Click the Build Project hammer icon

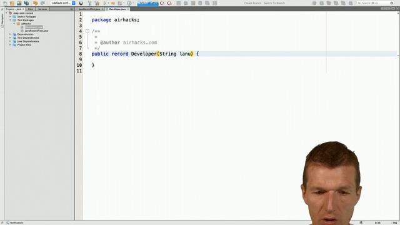click(89, 3)
